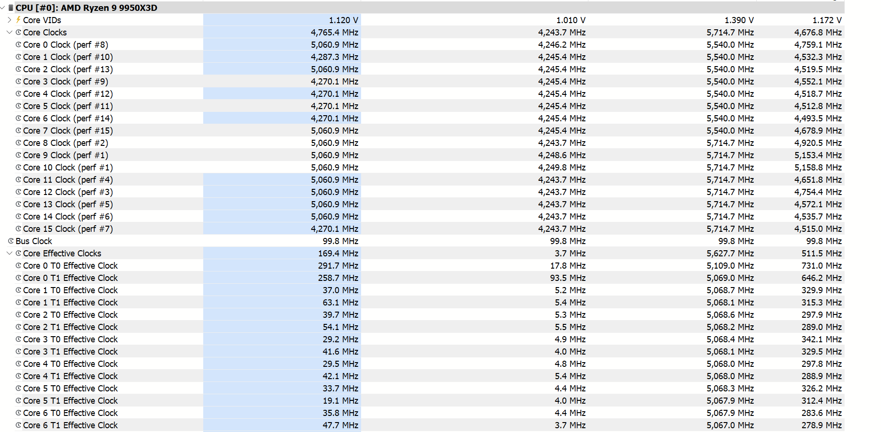Select the Core 0 T1 Effective Clock label

70,278
